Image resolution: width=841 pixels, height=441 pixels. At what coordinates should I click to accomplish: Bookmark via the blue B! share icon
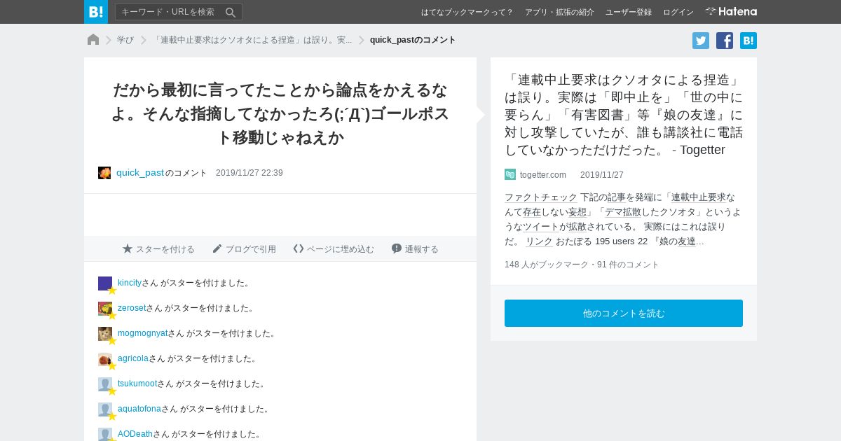(x=748, y=41)
